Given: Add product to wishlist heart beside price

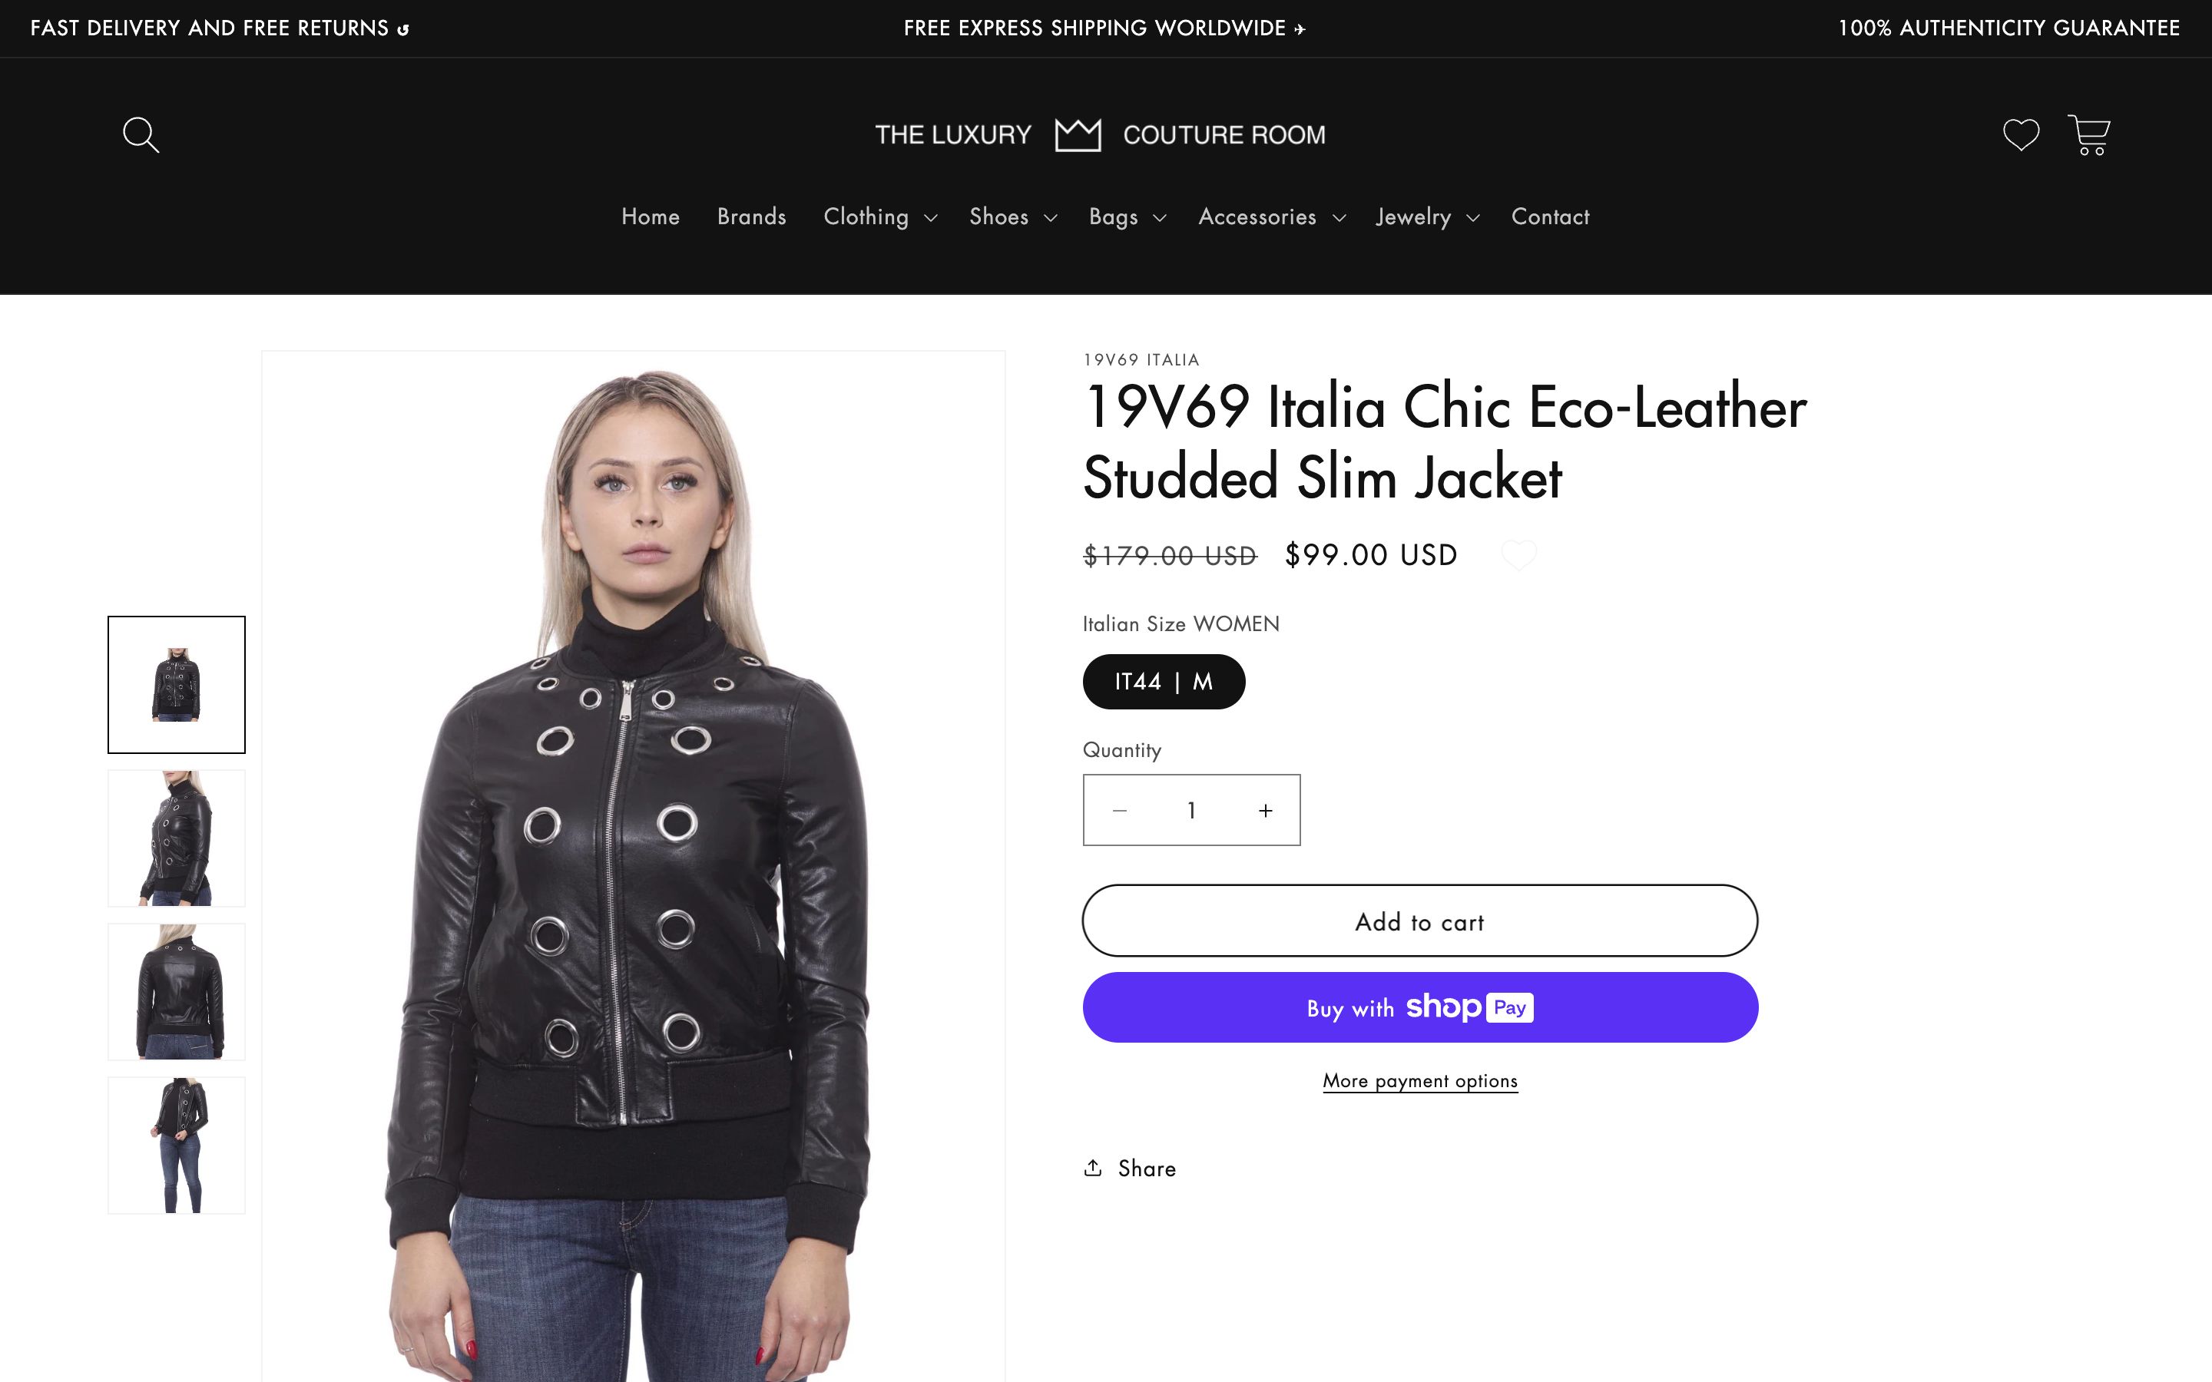Looking at the screenshot, I should (x=1519, y=555).
